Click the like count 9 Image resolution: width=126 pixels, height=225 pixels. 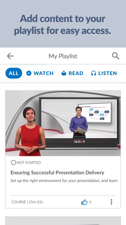pyautogui.click(x=90, y=202)
